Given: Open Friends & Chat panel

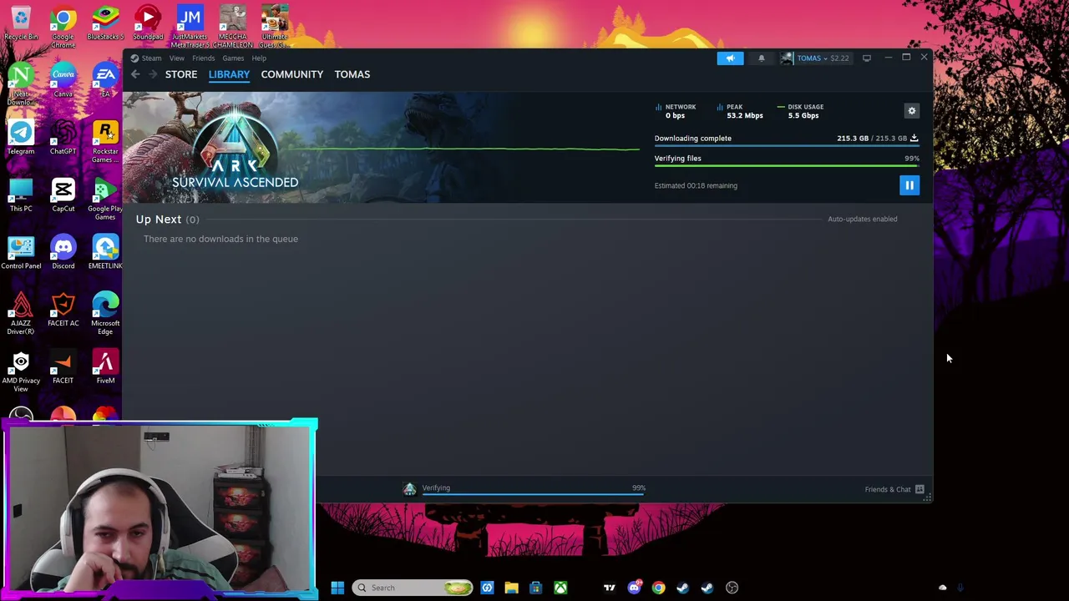Looking at the screenshot, I should (894, 489).
